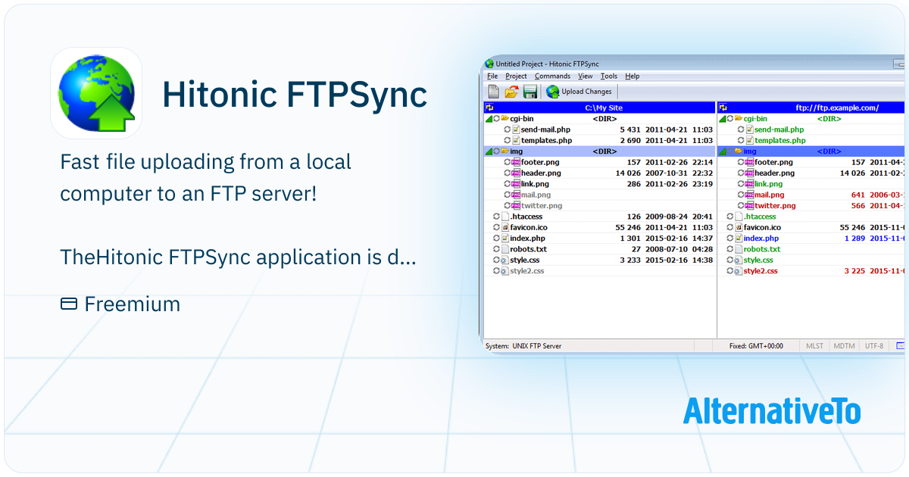Click the Upload Changes toolbar button
The image size is (909, 477).
pos(579,92)
